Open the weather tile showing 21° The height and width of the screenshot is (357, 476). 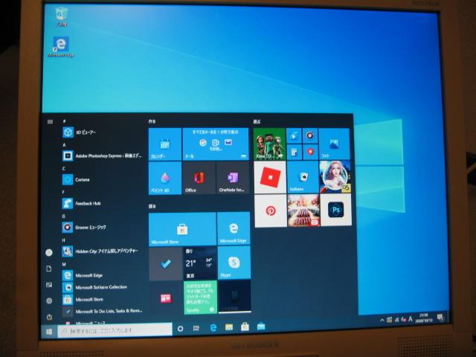[x=200, y=263]
